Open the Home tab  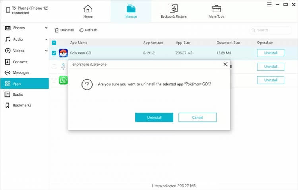coord(88,12)
